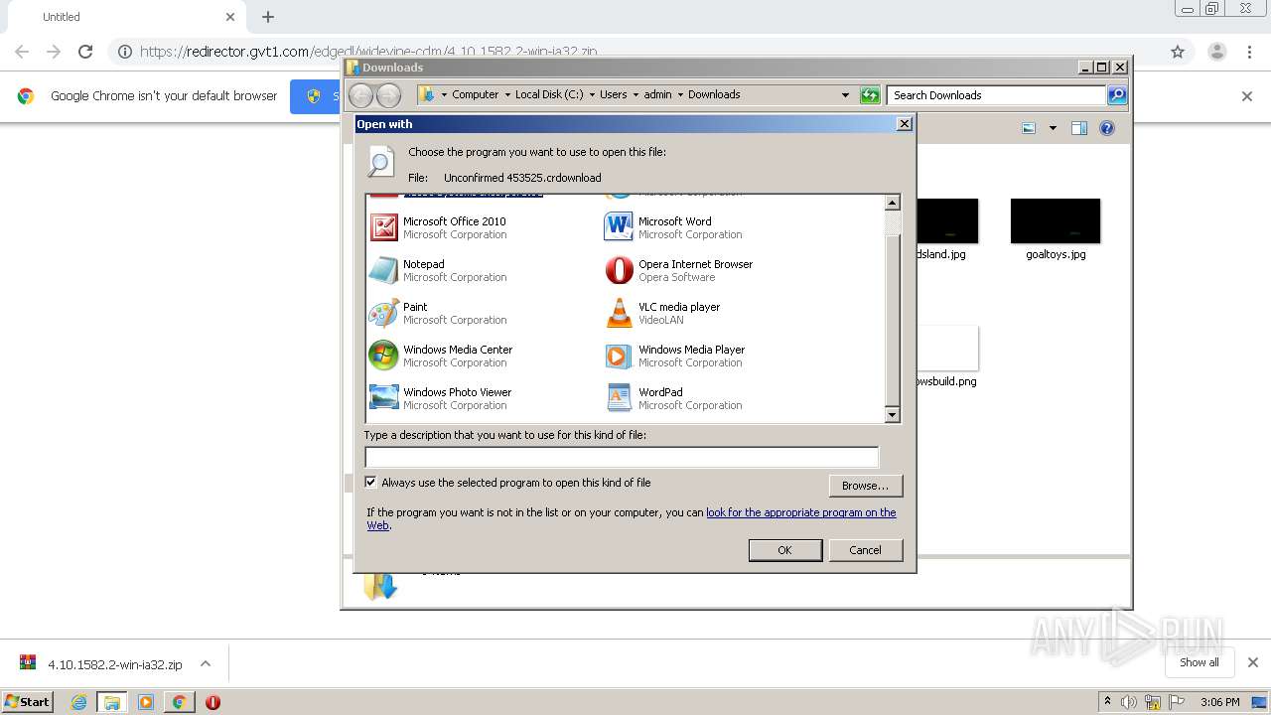Choose the WordPad program icon
The image size is (1271, 715).
(x=619, y=398)
